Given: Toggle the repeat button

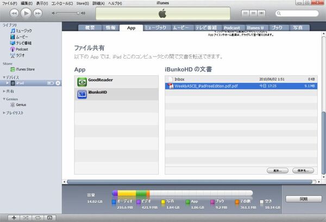Looking at the screenshot, I should tap(38, 218).
